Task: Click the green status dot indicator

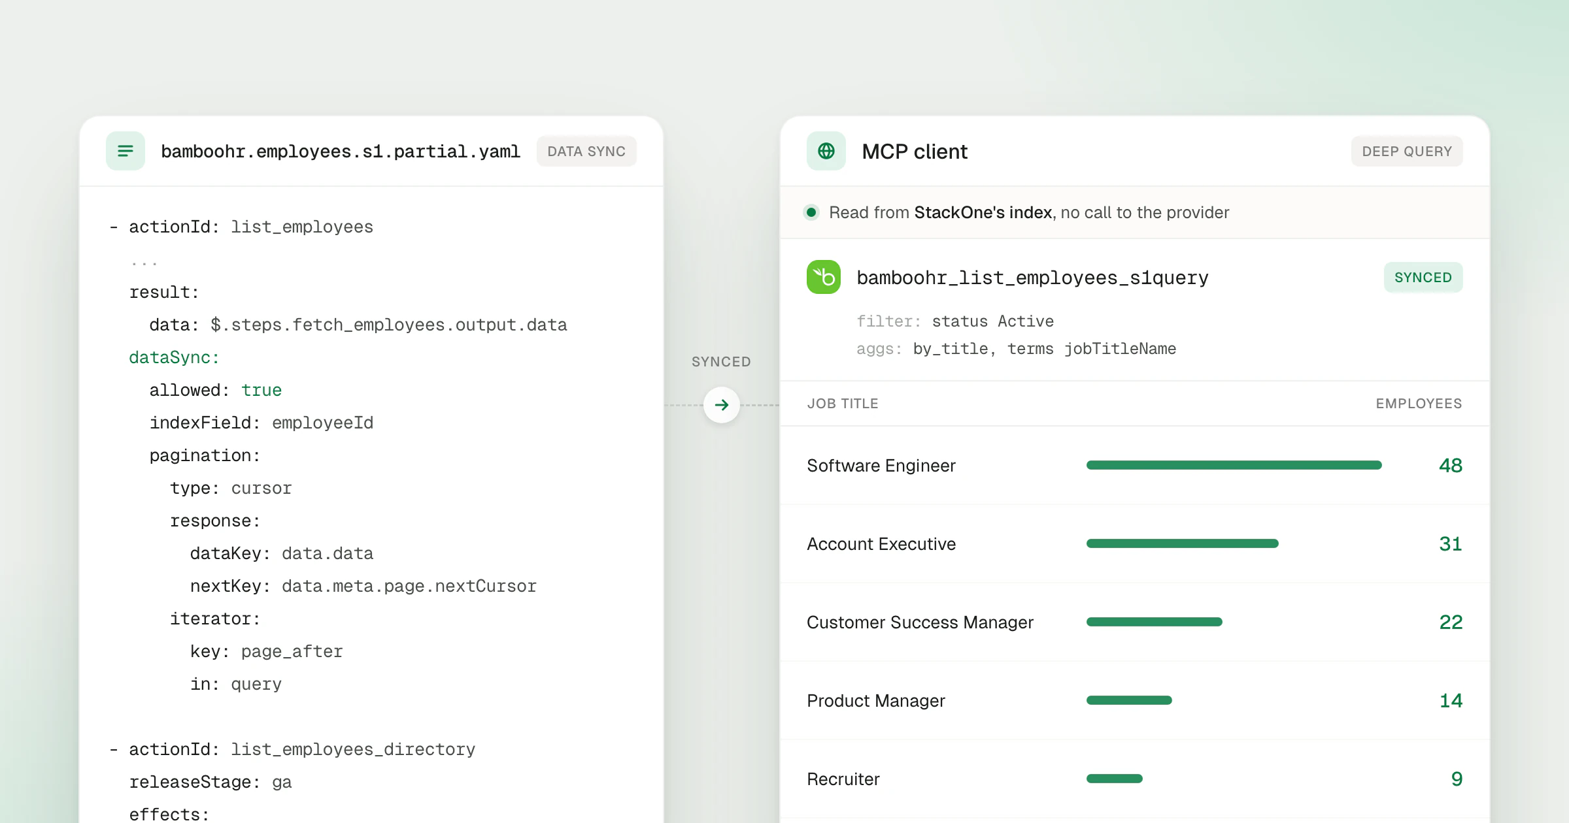Action: pyautogui.click(x=811, y=212)
